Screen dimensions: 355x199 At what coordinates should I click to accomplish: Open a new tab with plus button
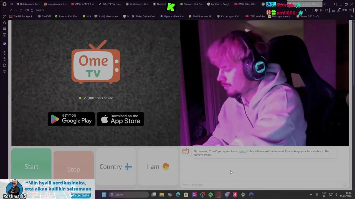point(325,4)
